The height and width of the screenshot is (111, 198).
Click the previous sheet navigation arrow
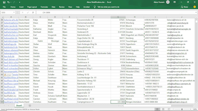tap(4, 105)
